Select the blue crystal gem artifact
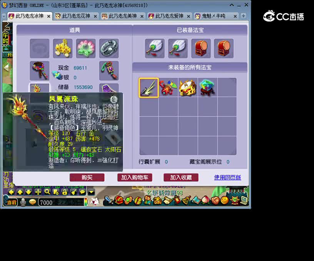 pyautogui.click(x=207, y=88)
